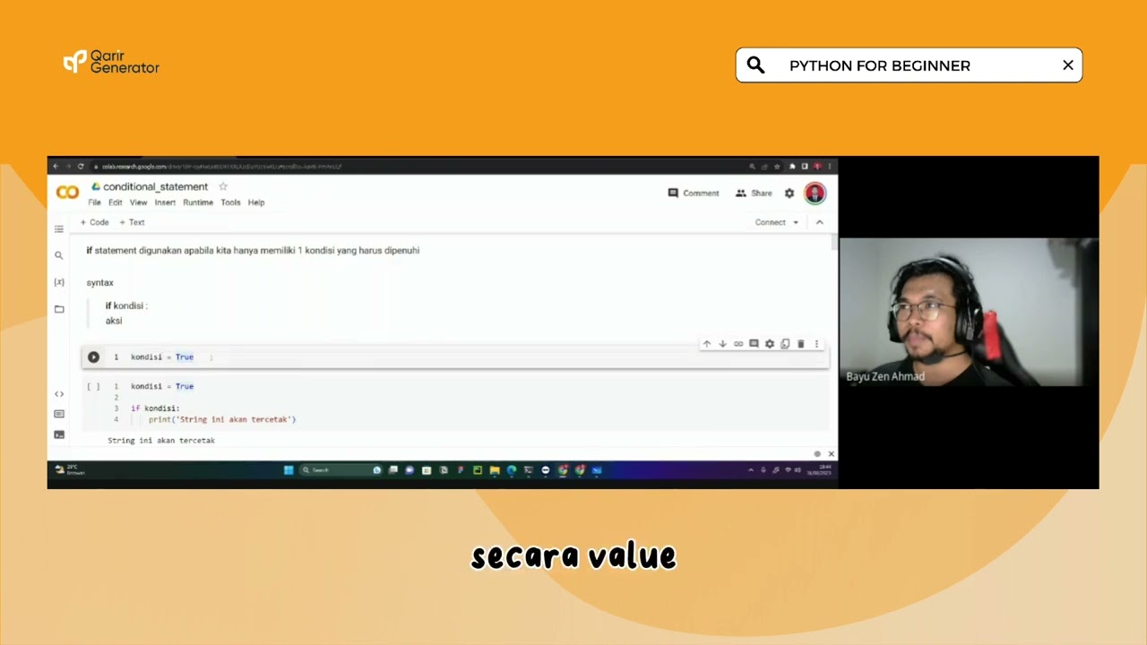1147x645 pixels.
Task: Click the 'if kondisi:' code line
Action: click(155, 408)
